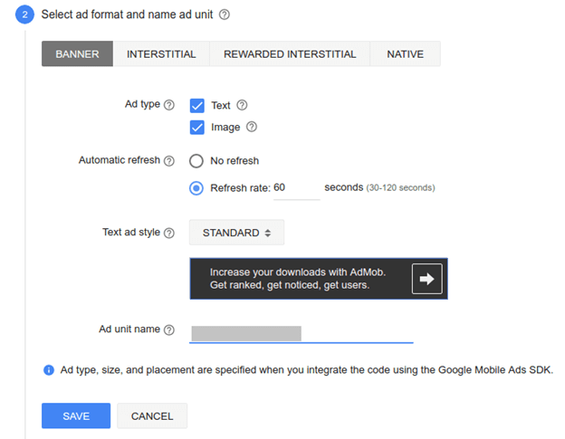Click help icon next to Ad unit name
Viewport: 565px width, 439px height.
[168, 329]
